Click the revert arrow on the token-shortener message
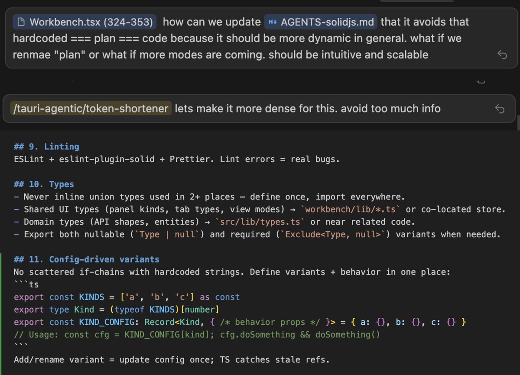 pos(500,108)
